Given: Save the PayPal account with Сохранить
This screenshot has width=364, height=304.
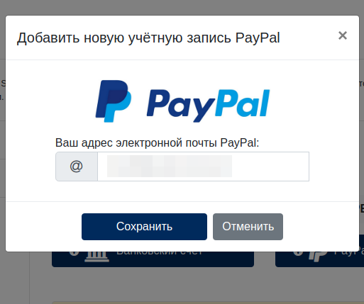Looking at the screenshot, I should pyautogui.click(x=144, y=227).
